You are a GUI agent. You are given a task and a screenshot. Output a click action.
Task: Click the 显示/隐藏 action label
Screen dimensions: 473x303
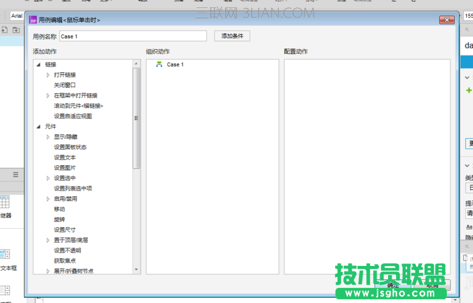(65, 137)
